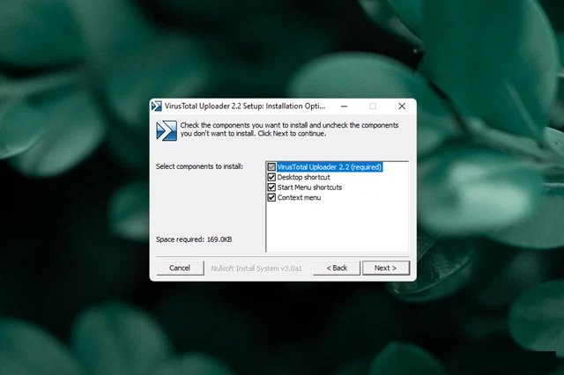Uncheck the Start Menu shortcuts checkbox
Image resolution: width=564 pixels, height=375 pixels.
(x=271, y=187)
